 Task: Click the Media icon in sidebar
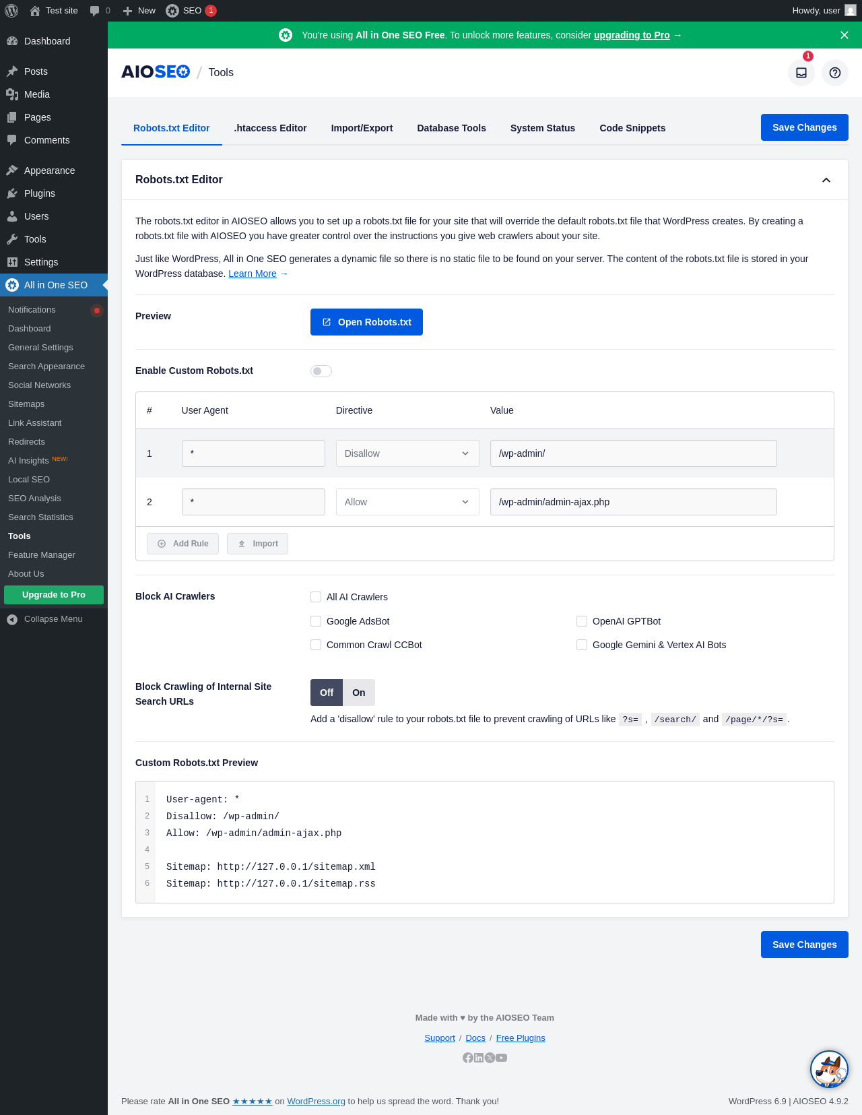pyautogui.click(x=12, y=94)
